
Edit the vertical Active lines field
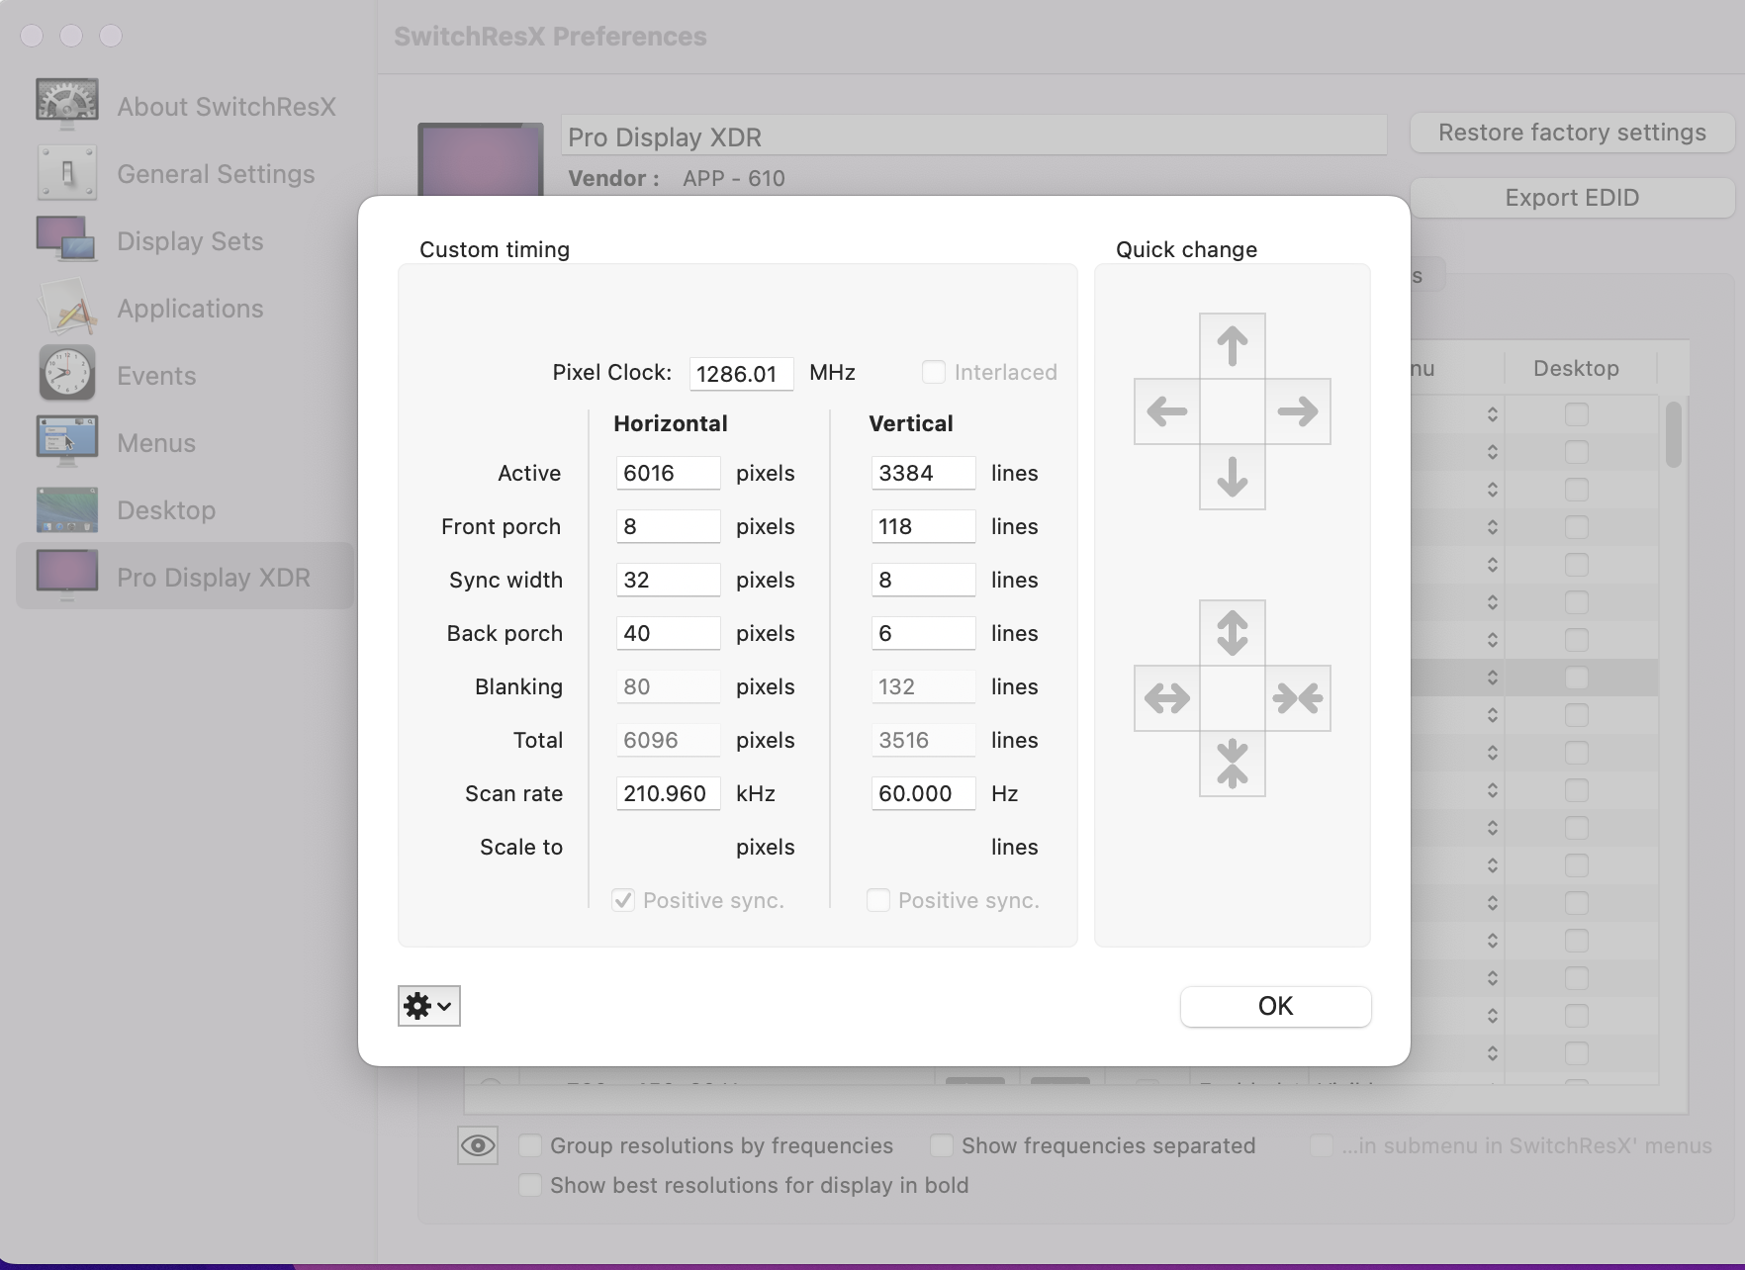[923, 473]
